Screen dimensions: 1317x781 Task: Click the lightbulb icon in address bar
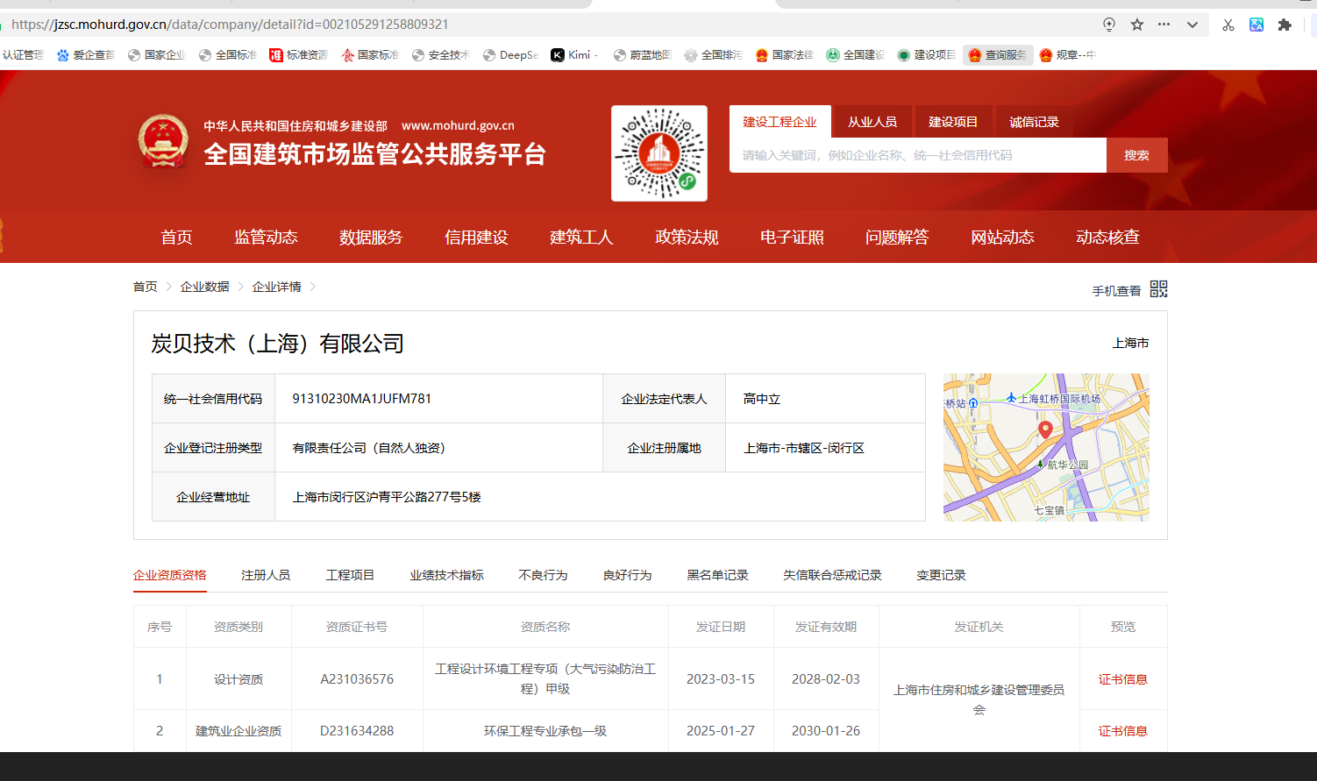click(x=1109, y=25)
